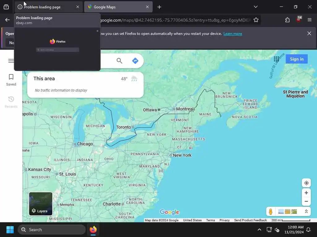Open a new tab with plus button
Image resolution: width=317 pixels, height=237 pixels.
(x=159, y=7)
